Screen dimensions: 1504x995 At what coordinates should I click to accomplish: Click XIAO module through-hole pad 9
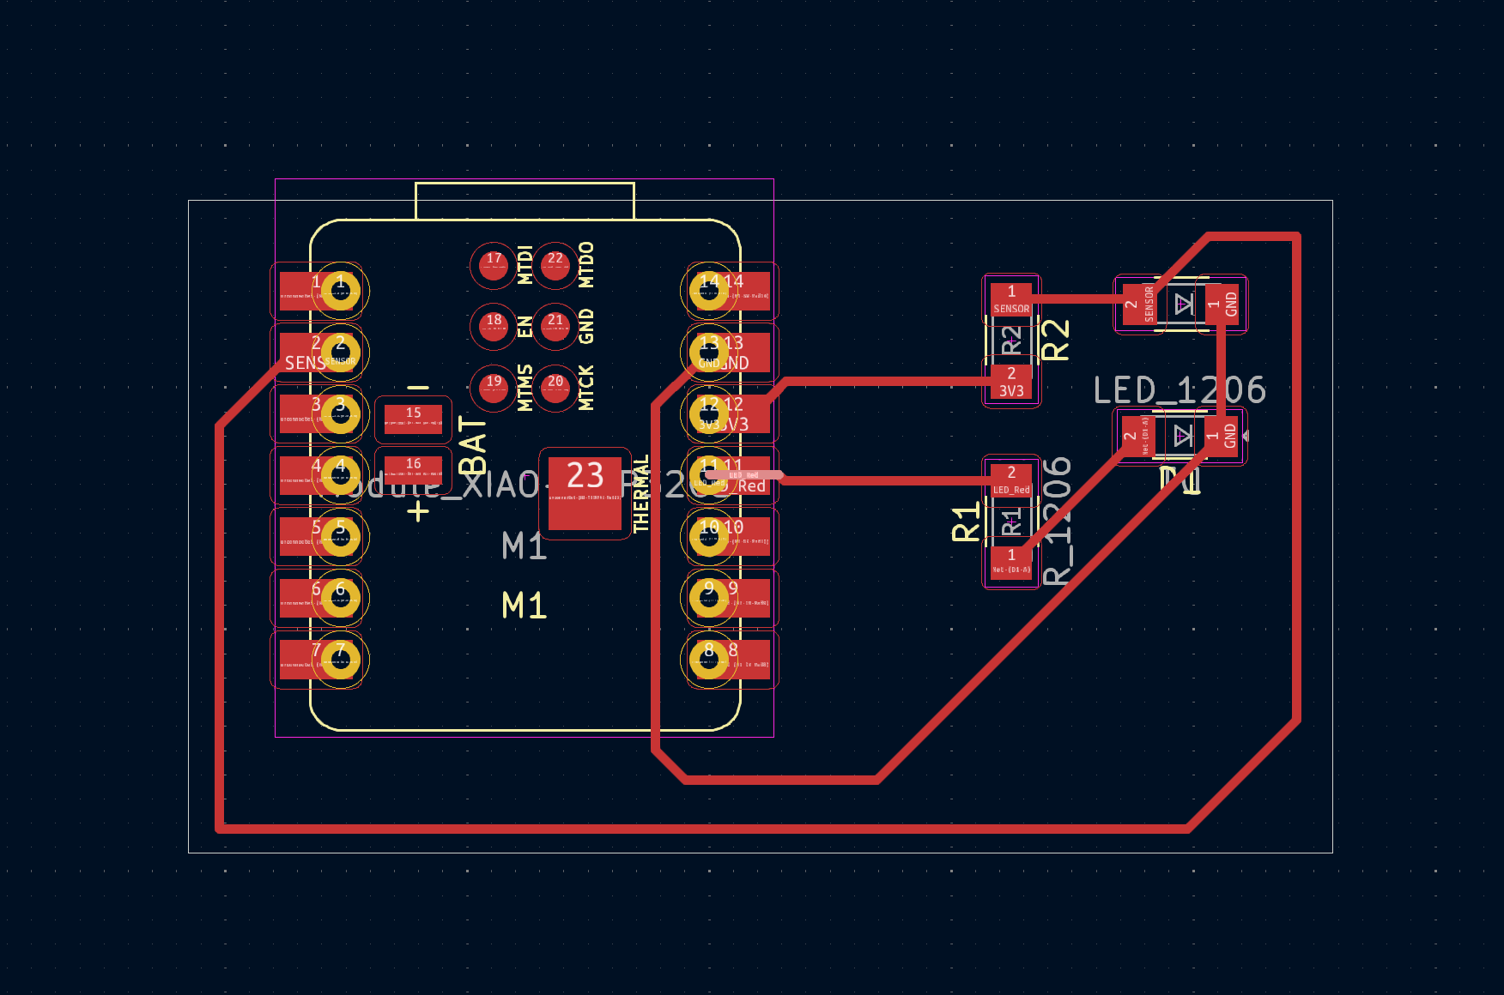click(x=710, y=599)
